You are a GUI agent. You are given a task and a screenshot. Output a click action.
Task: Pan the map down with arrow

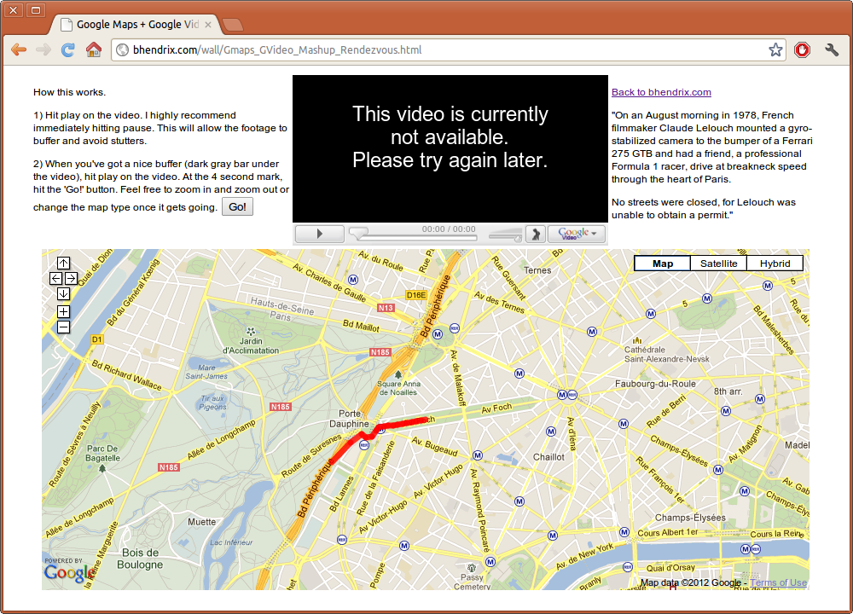coord(63,293)
